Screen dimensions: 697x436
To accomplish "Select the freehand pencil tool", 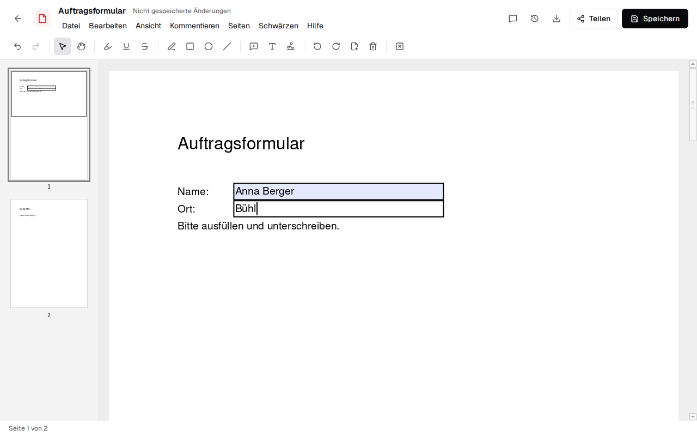I will tap(172, 46).
